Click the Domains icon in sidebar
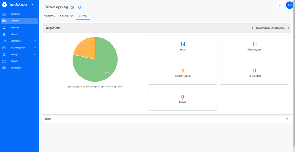This screenshot has height=152, width=295. pos(4,21)
